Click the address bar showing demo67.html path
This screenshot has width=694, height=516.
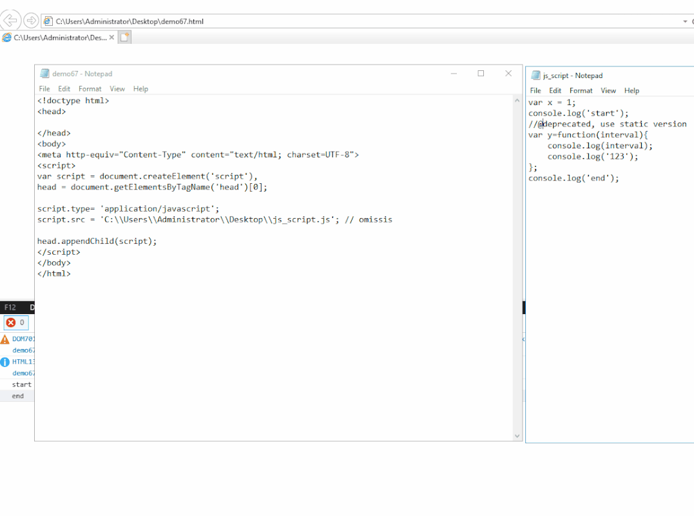[x=363, y=21]
